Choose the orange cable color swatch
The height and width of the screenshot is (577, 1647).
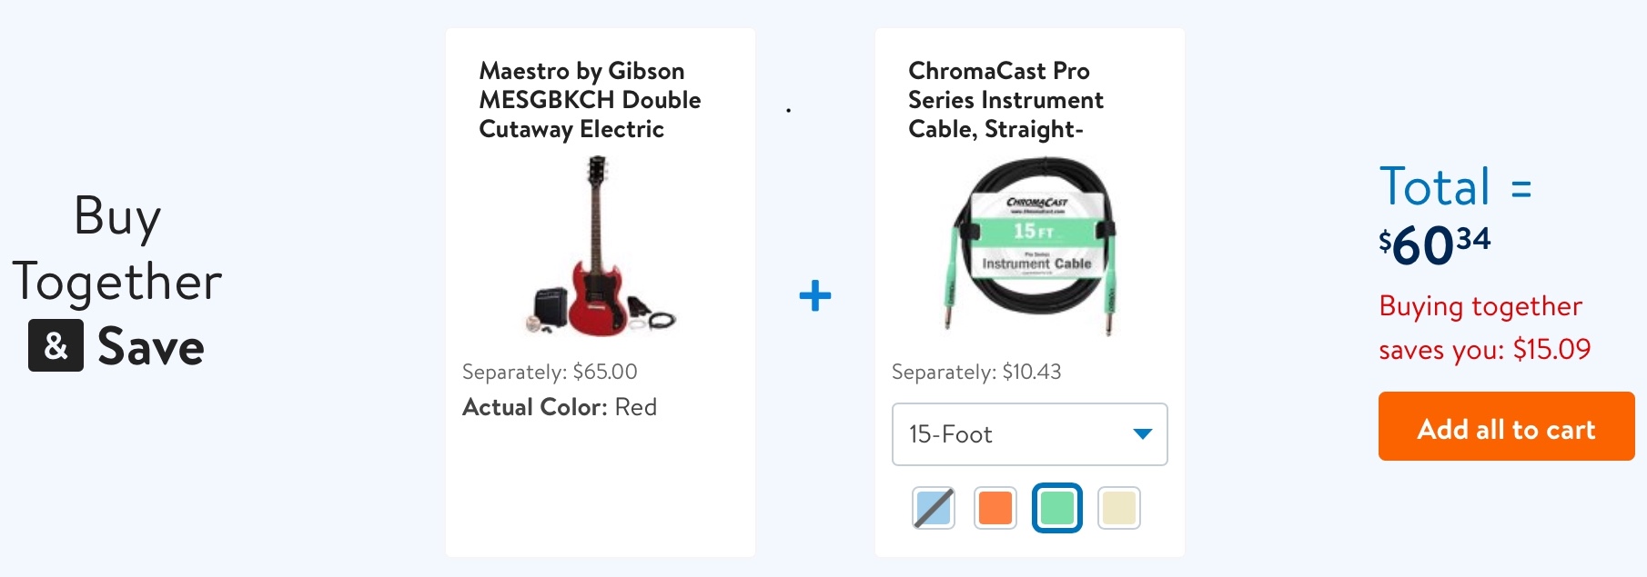point(995,508)
